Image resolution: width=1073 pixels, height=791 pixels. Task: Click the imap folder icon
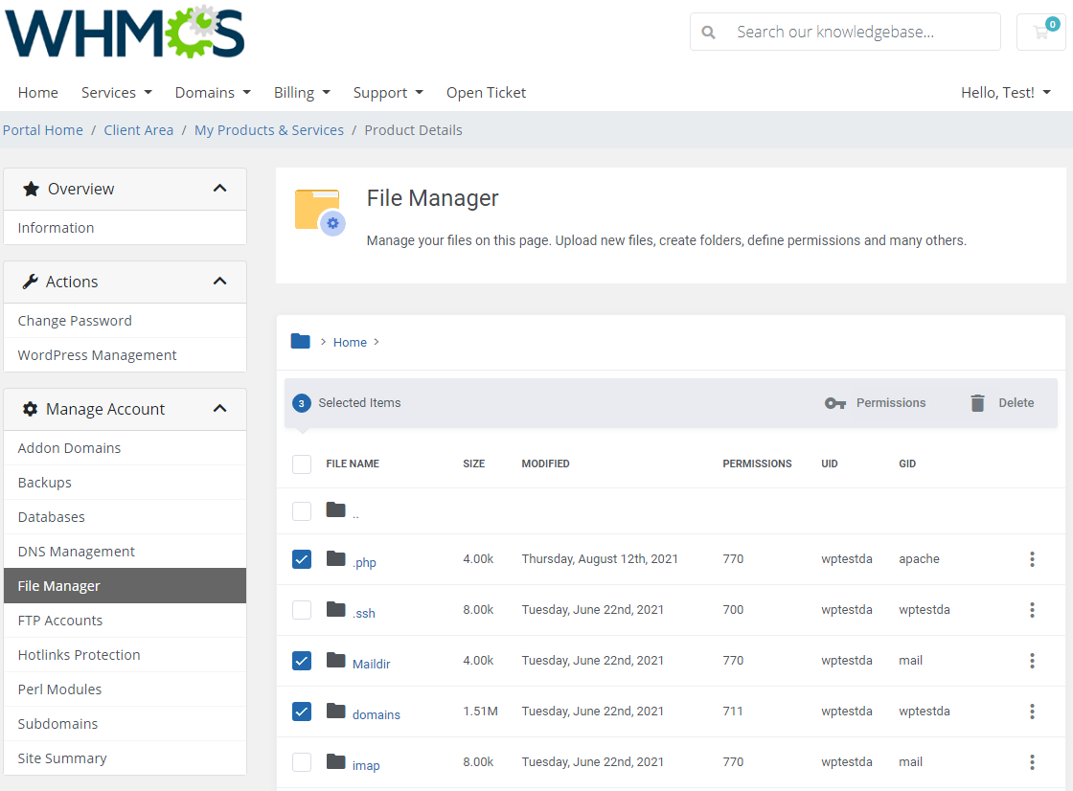click(x=335, y=761)
